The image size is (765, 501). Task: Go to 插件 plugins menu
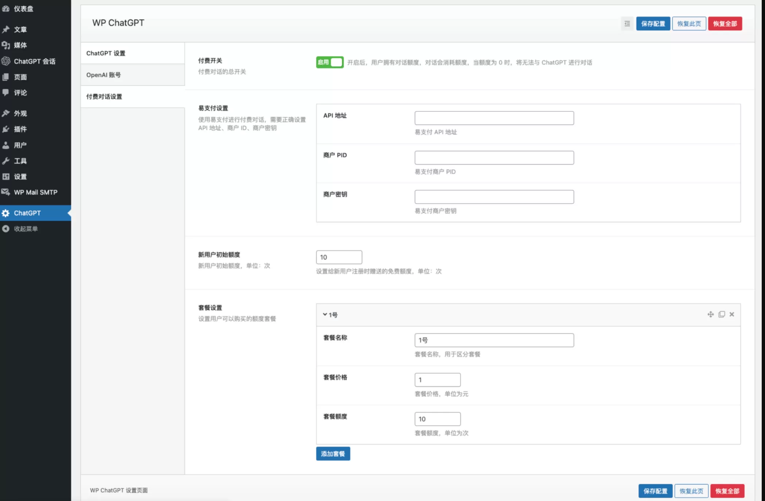coord(20,129)
